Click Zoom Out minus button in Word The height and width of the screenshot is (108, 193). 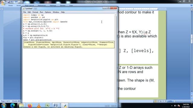[175, 101]
